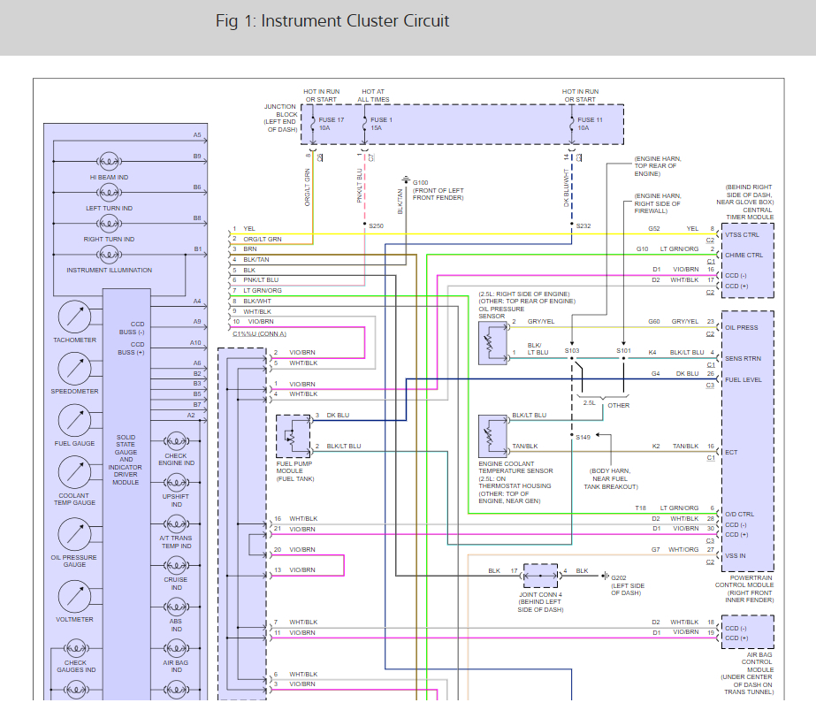Click the HI BEAM IND lamp symbol
816x718 pixels.
point(110,162)
